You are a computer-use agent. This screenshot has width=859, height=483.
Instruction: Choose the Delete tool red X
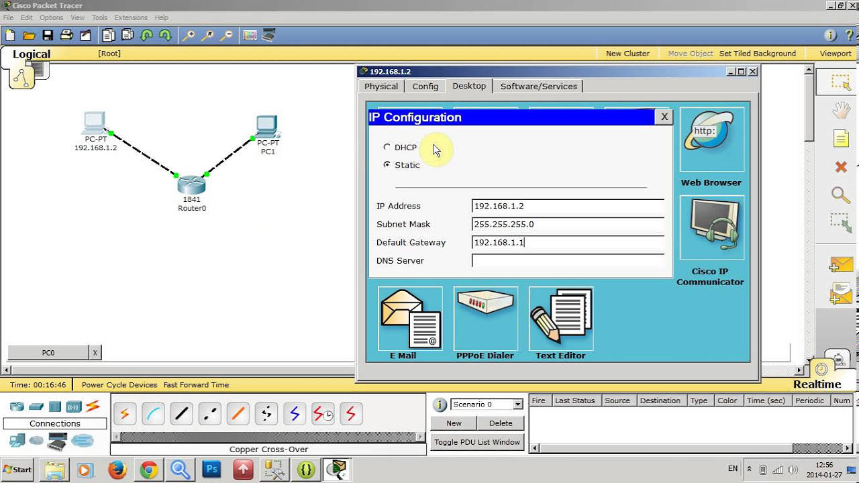(841, 166)
